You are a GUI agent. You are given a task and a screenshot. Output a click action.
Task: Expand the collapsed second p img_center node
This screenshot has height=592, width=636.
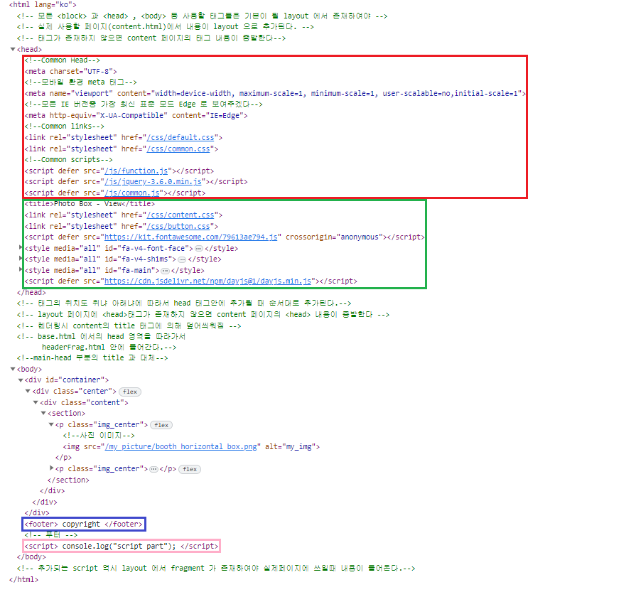(51, 468)
